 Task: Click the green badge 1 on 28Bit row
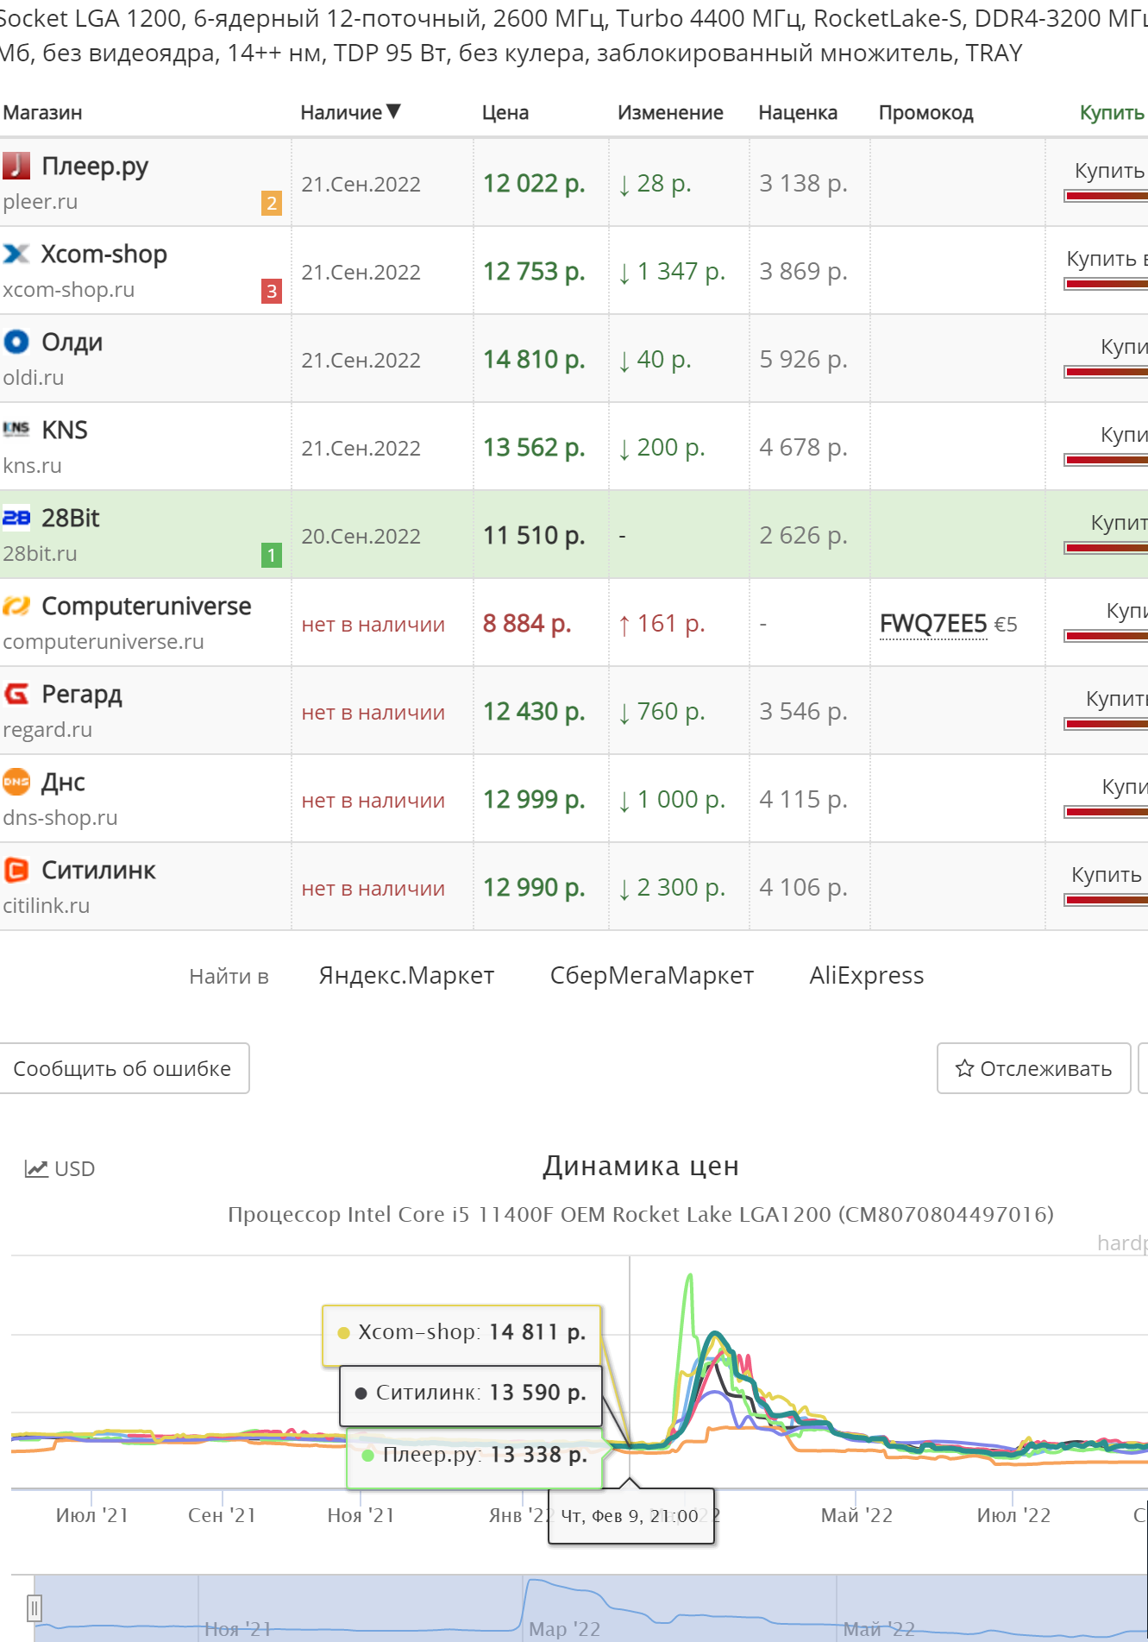(270, 556)
